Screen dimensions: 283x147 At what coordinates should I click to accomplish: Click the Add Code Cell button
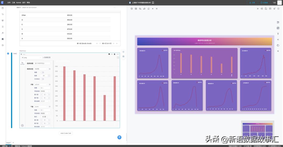click(x=66, y=133)
